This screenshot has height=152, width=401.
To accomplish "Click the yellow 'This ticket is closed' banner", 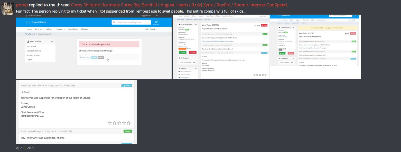I will click(x=327, y=28).
